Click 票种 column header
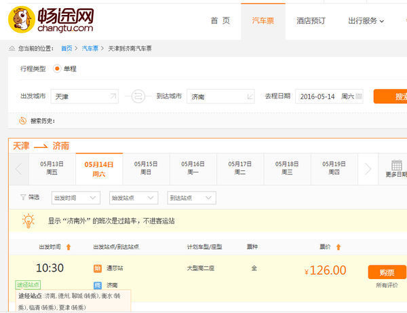The height and width of the screenshot is (313, 407). [x=252, y=246]
